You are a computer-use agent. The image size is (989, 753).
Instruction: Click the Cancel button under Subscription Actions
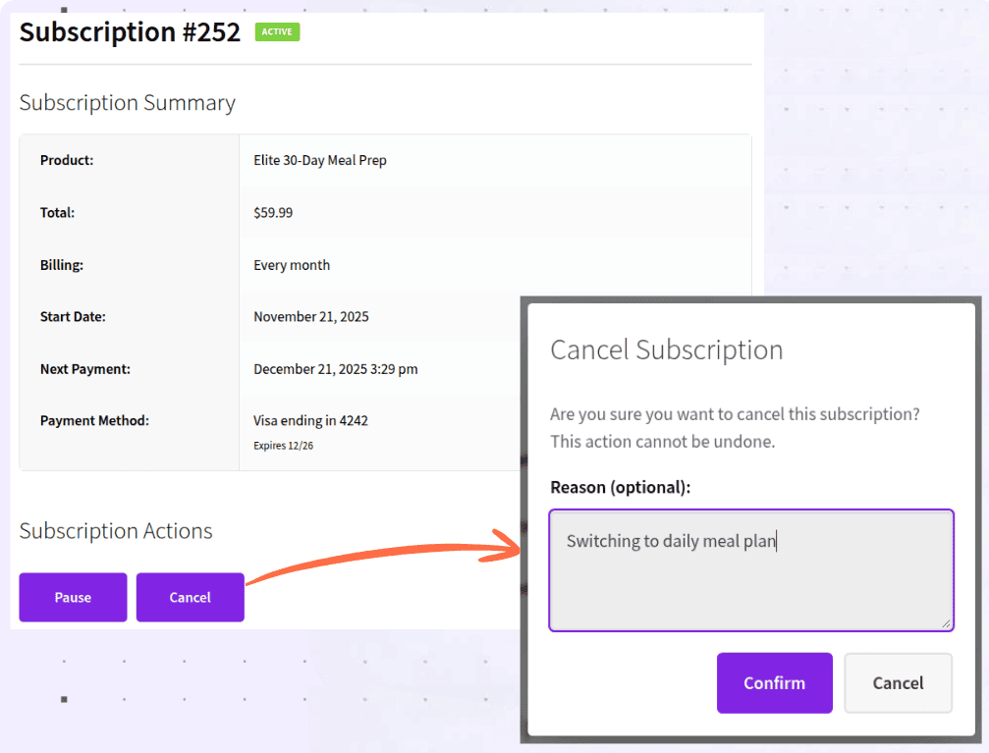190,597
